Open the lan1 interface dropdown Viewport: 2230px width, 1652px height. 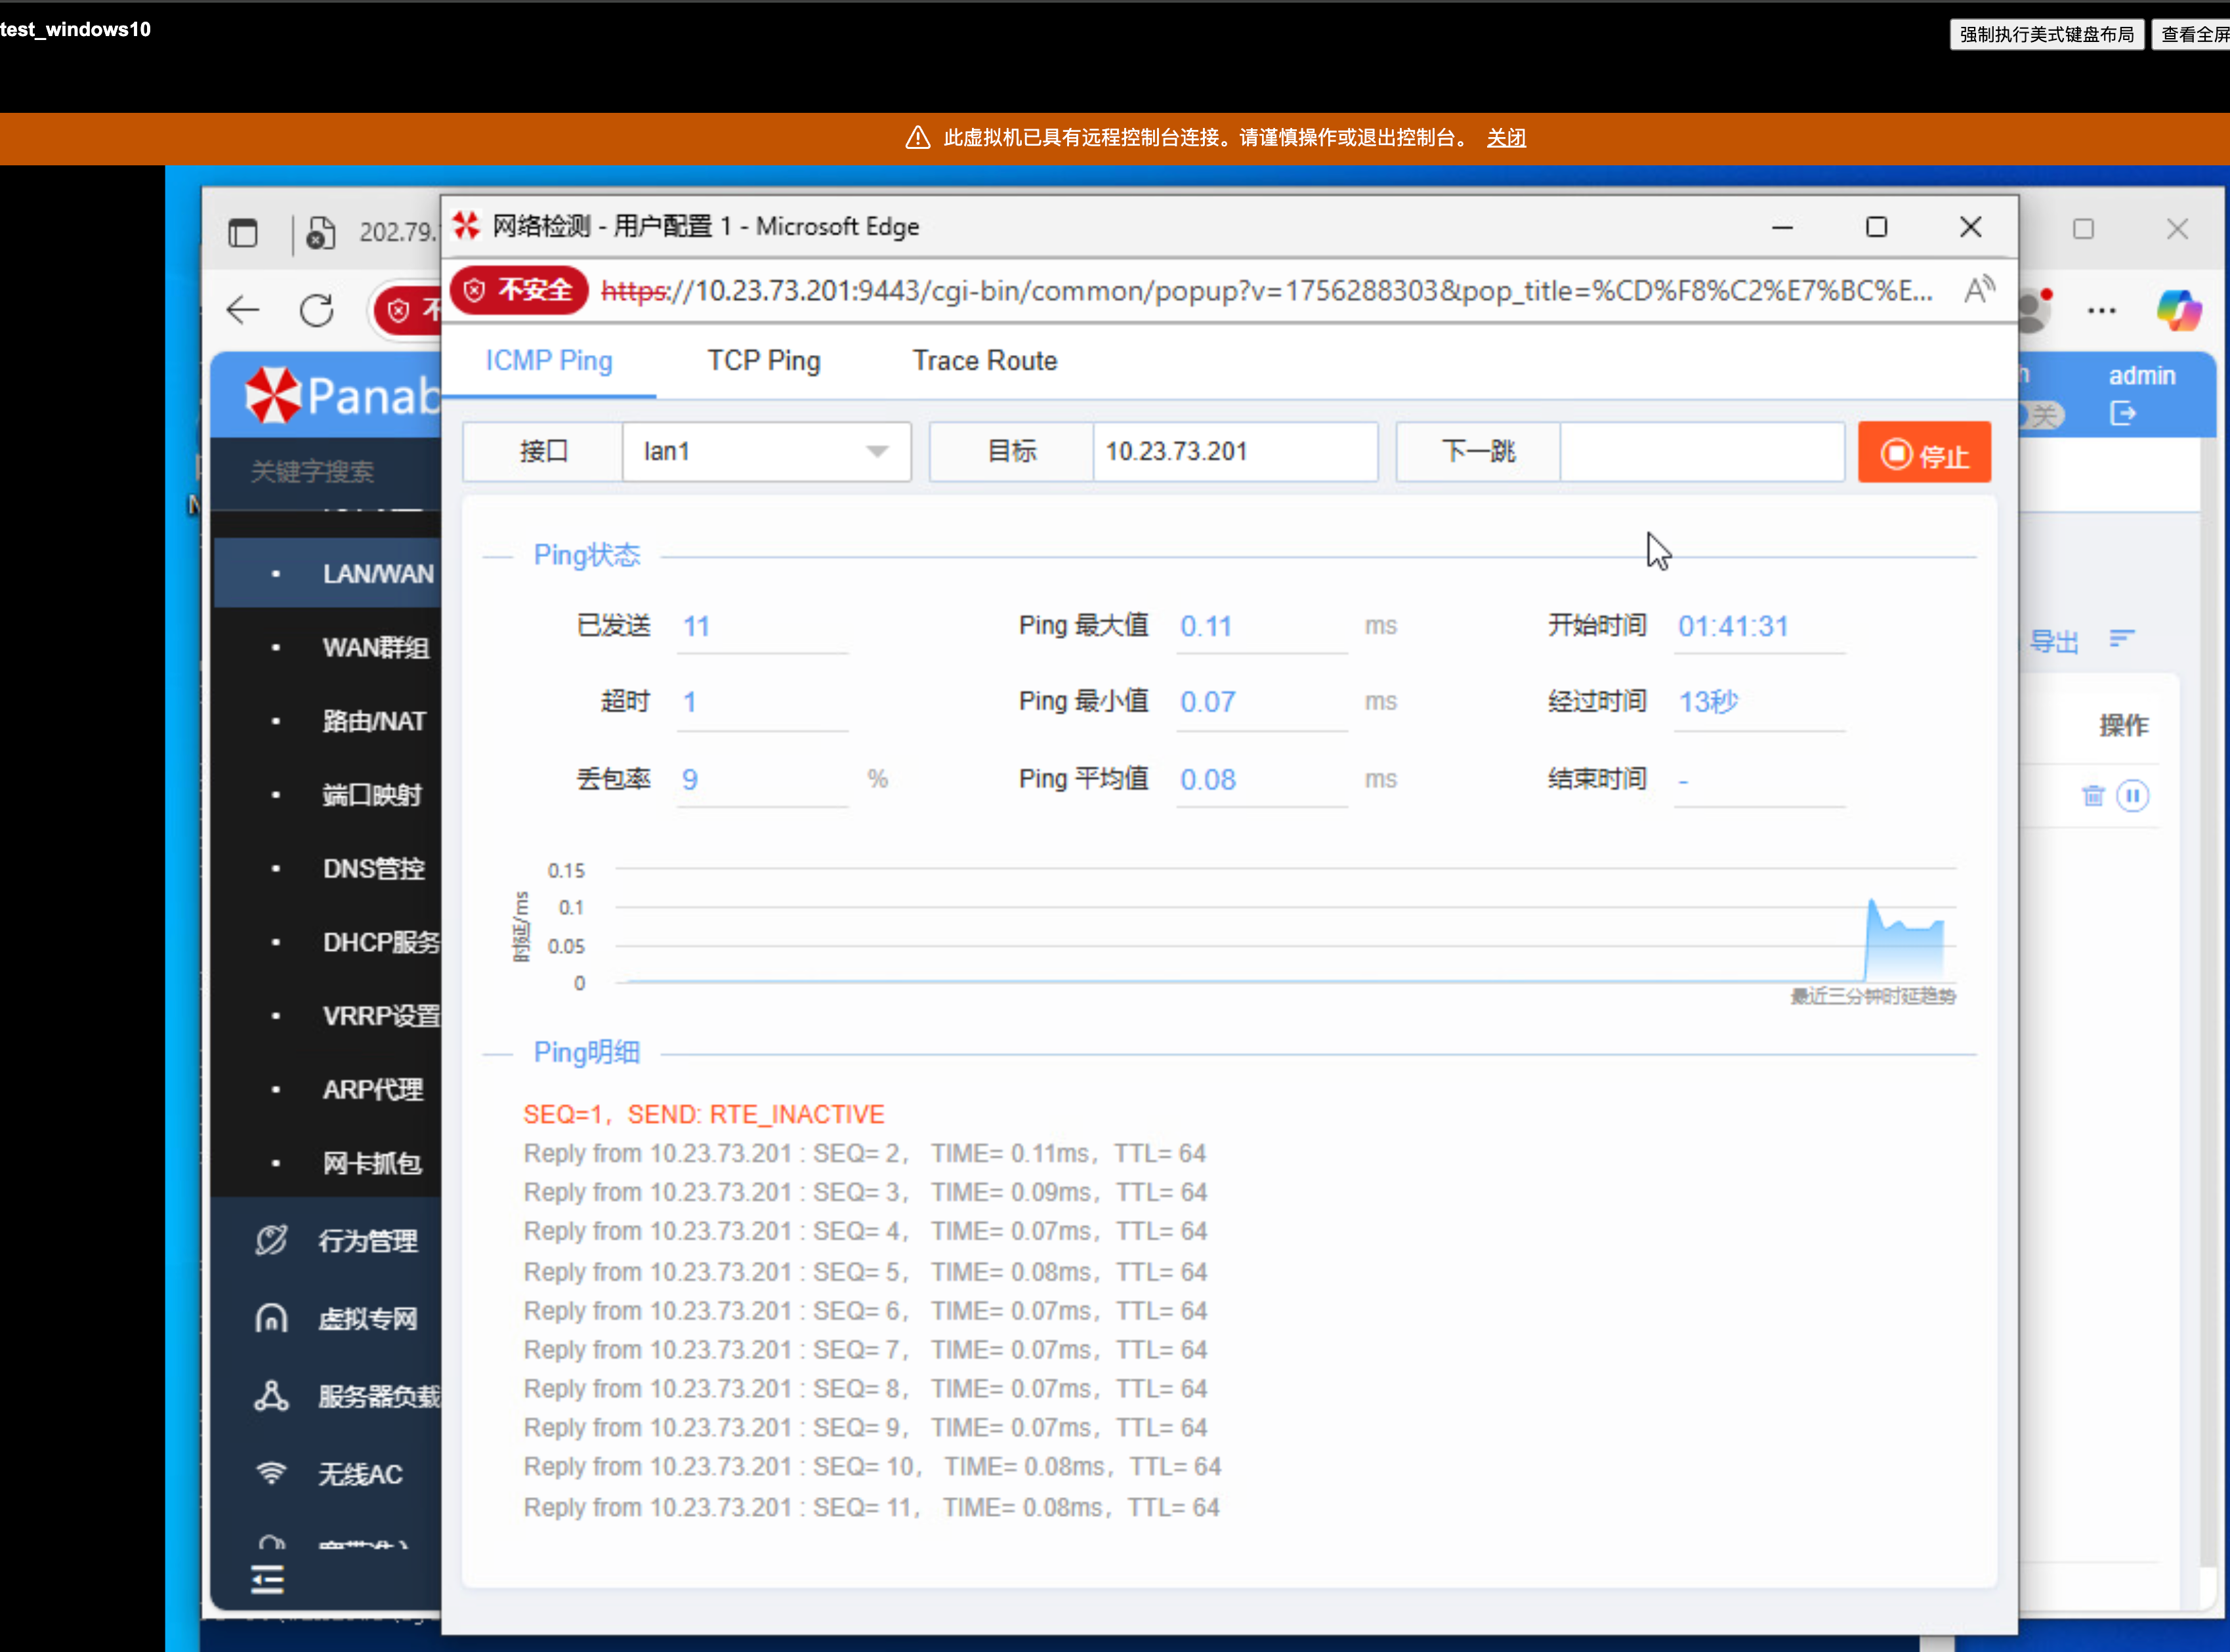click(x=766, y=452)
